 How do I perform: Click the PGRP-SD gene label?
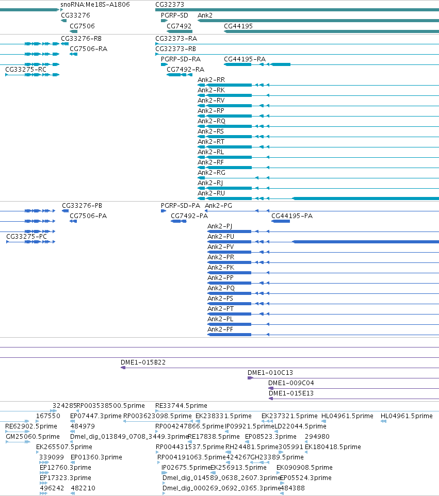(x=174, y=15)
